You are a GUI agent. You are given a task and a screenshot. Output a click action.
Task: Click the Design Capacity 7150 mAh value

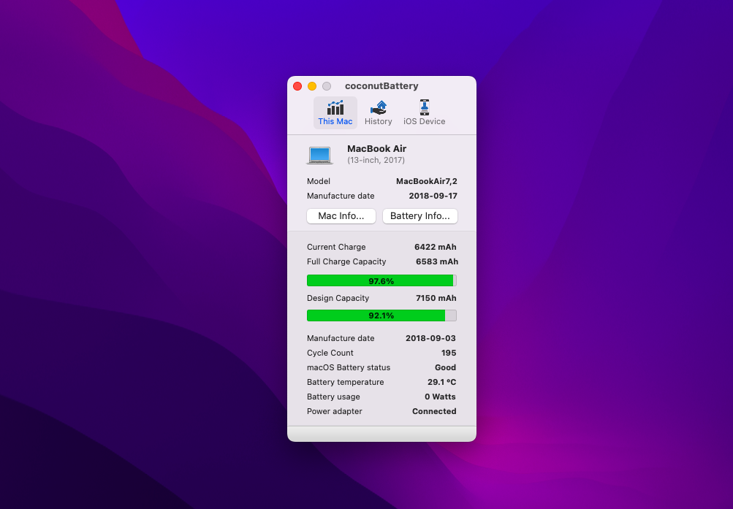pos(436,298)
